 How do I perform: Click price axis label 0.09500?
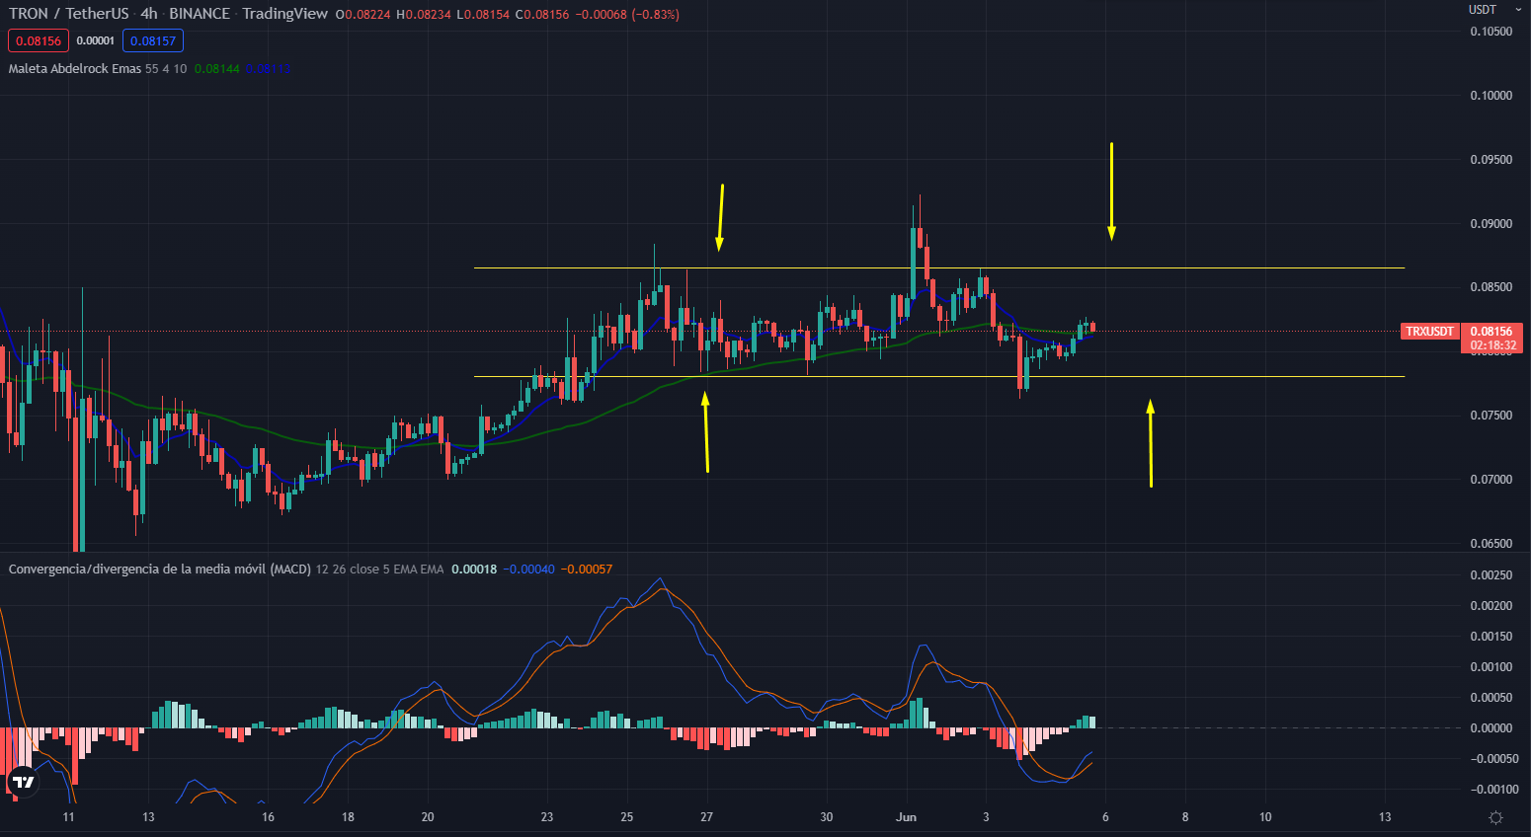click(1491, 160)
